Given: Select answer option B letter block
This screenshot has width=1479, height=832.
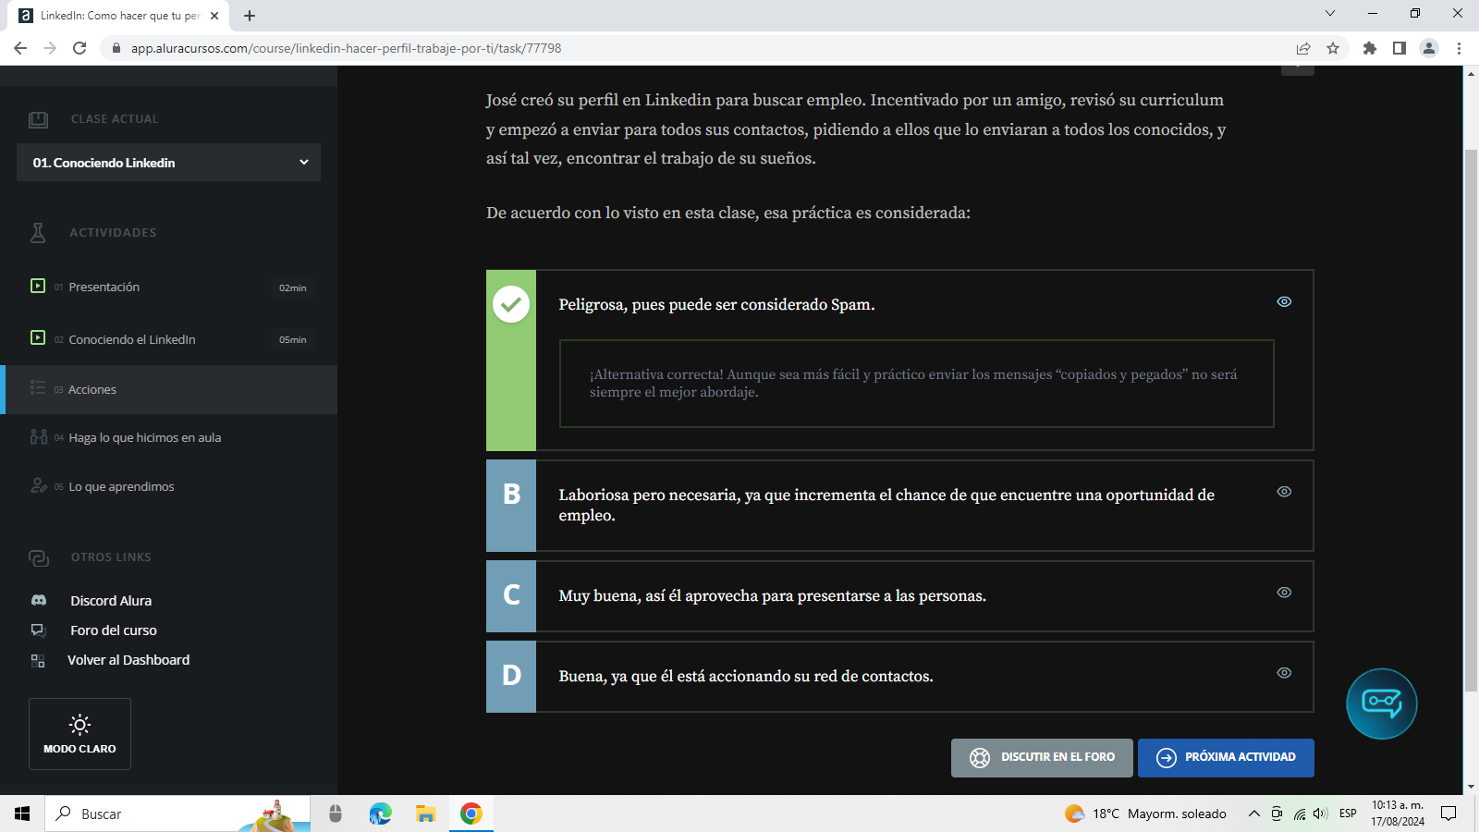Looking at the screenshot, I should click(511, 506).
